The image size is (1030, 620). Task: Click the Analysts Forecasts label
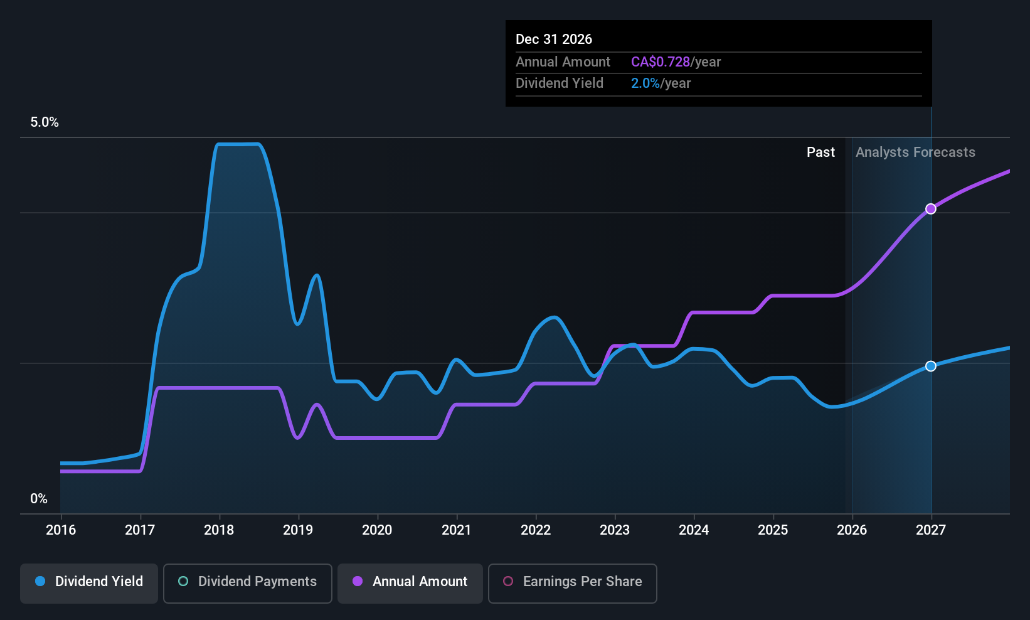point(915,152)
